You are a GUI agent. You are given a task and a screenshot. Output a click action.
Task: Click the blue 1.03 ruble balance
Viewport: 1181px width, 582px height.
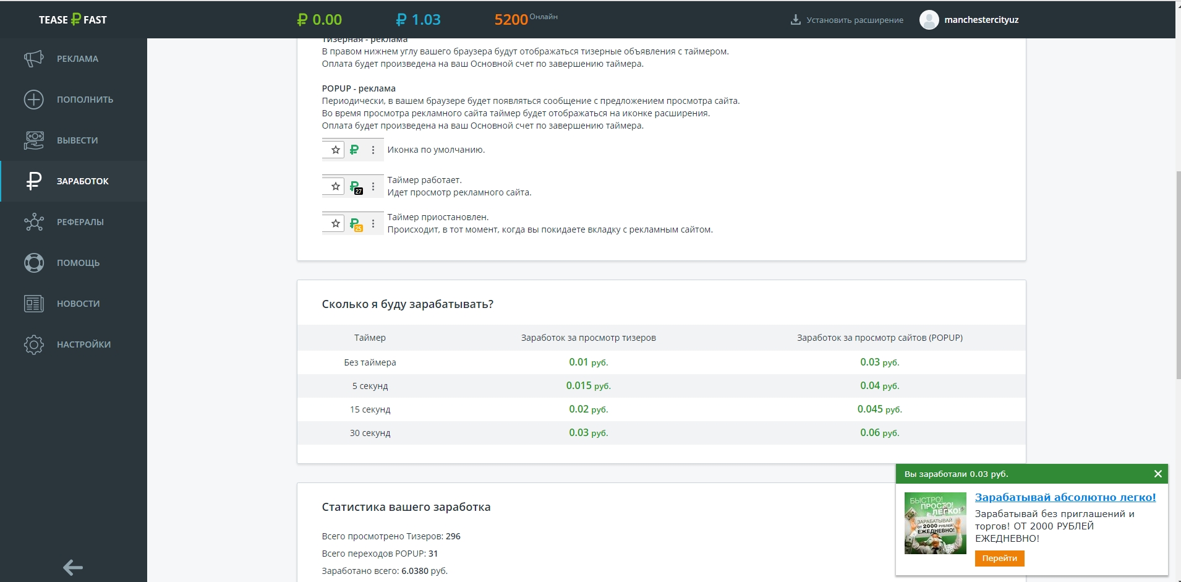(419, 20)
